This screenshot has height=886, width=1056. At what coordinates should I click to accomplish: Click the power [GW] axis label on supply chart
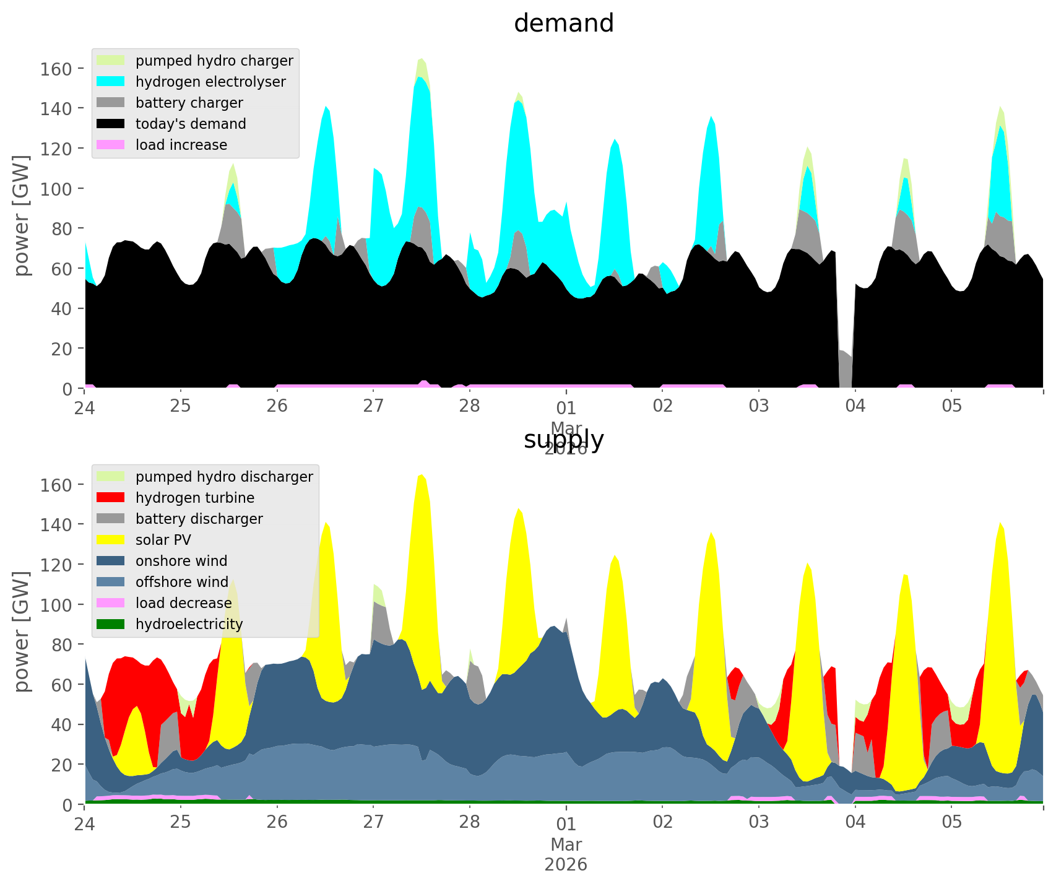coord(22,632)
